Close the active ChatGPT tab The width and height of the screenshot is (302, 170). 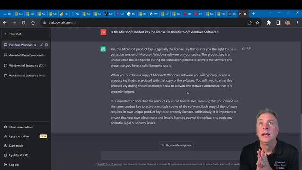pyautogui.click(x=245, y=14)
